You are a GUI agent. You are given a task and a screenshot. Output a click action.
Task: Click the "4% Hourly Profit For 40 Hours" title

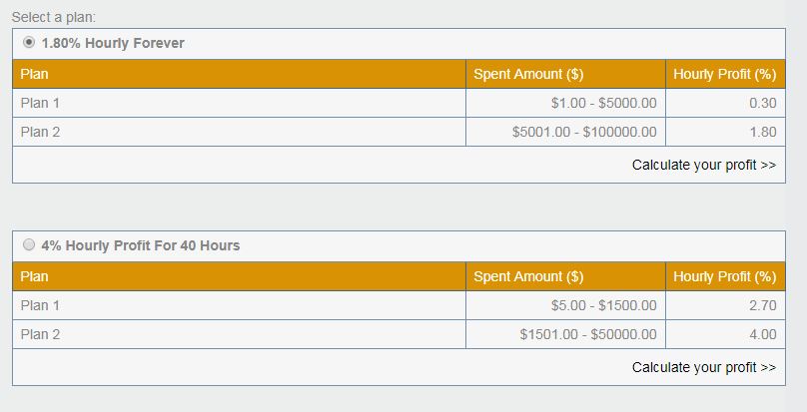coord(141,245)
